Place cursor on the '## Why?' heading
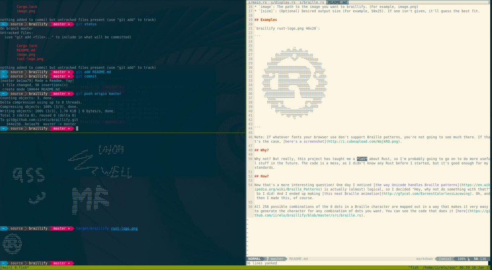 [x=262, y=150]
